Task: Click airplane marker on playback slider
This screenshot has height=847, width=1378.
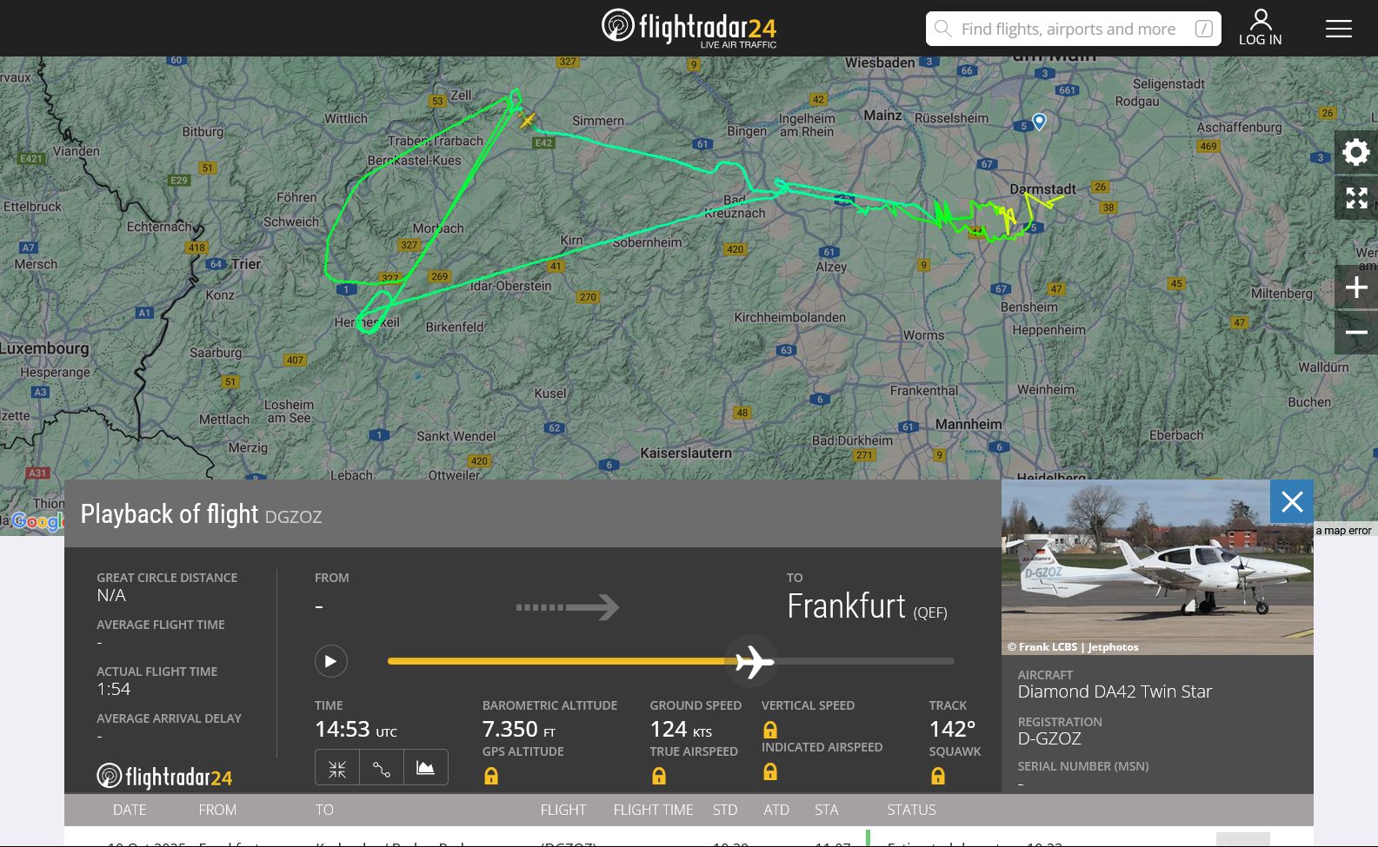Action: (x=753, y=662)
